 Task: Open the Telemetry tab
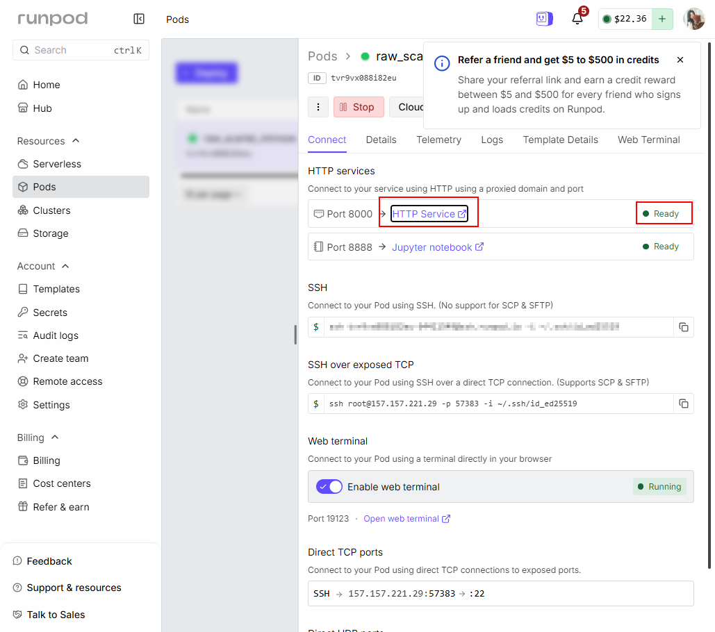point(438,140)
